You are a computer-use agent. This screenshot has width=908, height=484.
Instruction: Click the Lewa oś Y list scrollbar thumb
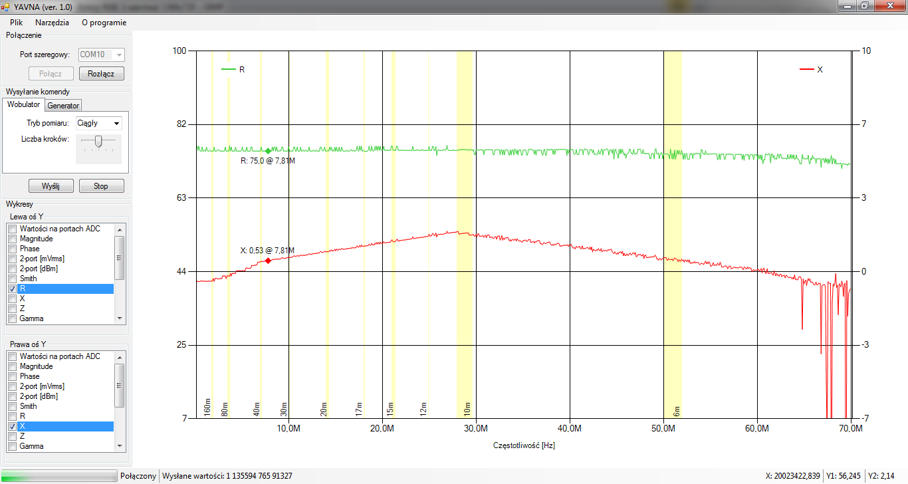(x=120, y=258)
